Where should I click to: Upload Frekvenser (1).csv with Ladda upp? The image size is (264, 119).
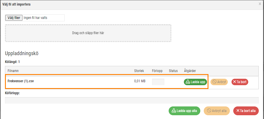click(x=195, y=82)
